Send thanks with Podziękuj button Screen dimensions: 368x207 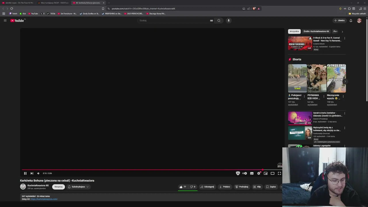pos(242,187)
